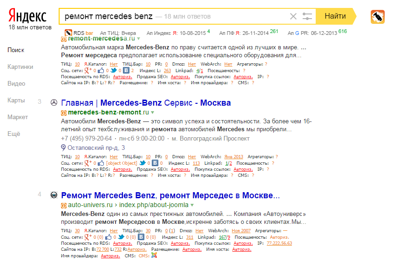Click VK 'B' icon in remont-mercedesa.ru stats
This screenshot has width=420, height=262.
126,70
